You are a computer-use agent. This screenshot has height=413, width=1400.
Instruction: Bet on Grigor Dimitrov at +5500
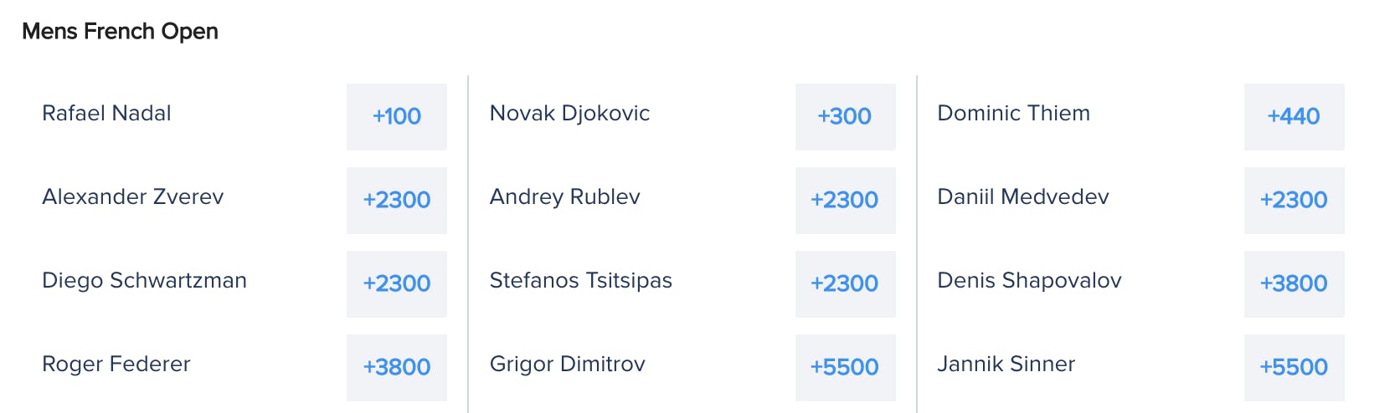846,368
